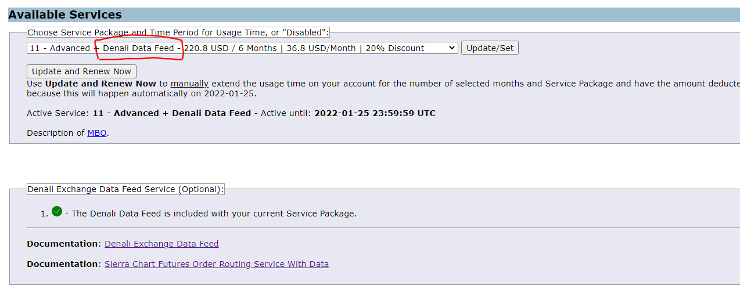Click the red-circled "Denali Data Feed" text

pyautogui.click(x=138, y=48)
